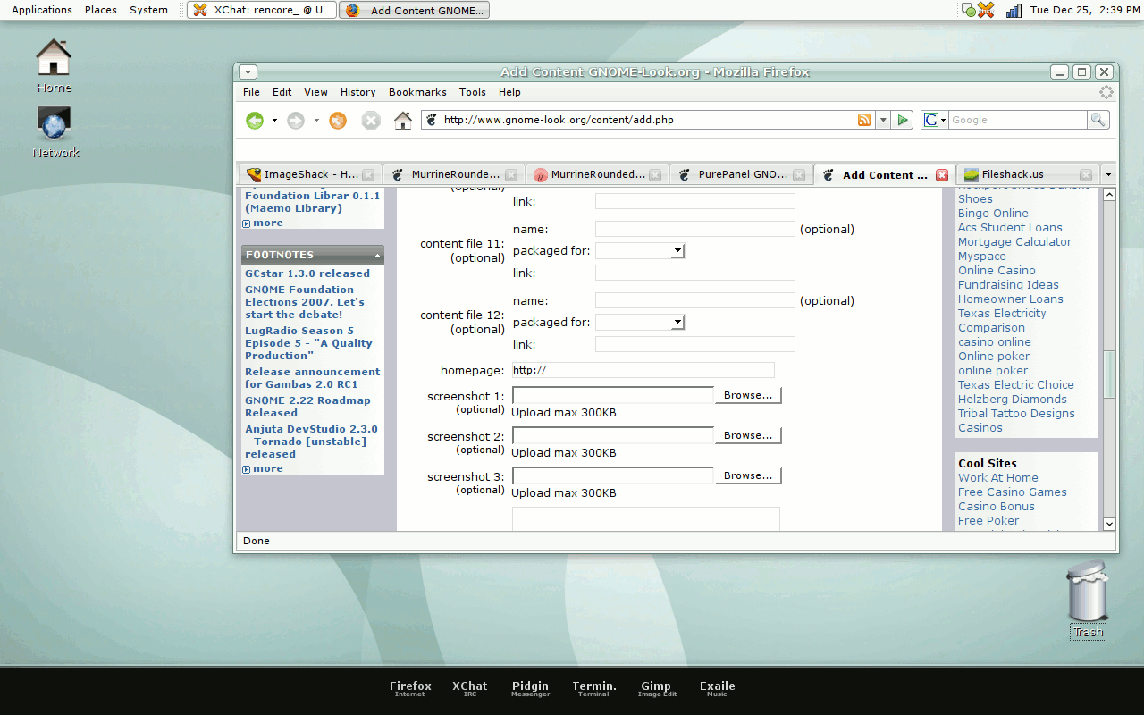The height and width of the screenshot is (715, 1144).
Task: Open the Places menu in top panel
Action: coord(100,10)
